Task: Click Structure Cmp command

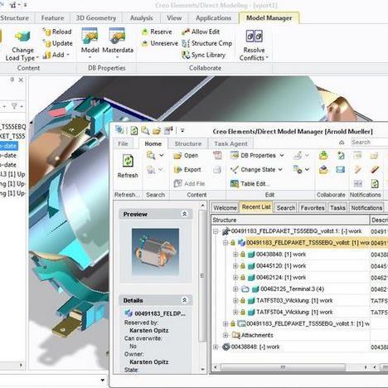Action: coord(207,43)
